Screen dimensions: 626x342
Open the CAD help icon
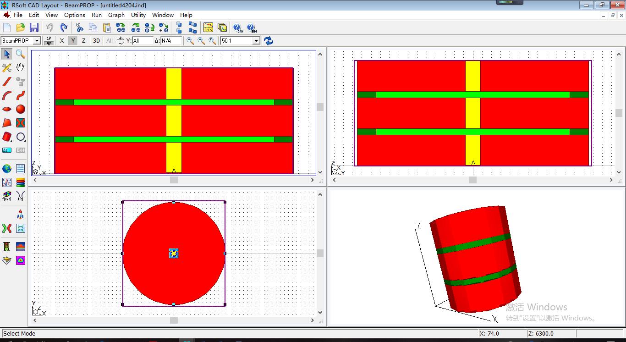(238, 28)
